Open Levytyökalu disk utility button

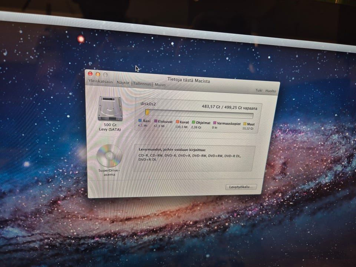pyautogui.click(x=241, y=187)
